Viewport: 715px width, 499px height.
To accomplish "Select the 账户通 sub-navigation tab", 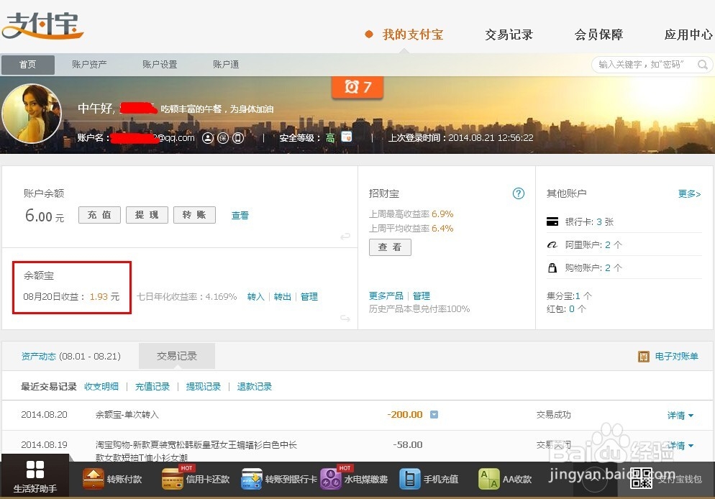I will [x=226, y=65].
